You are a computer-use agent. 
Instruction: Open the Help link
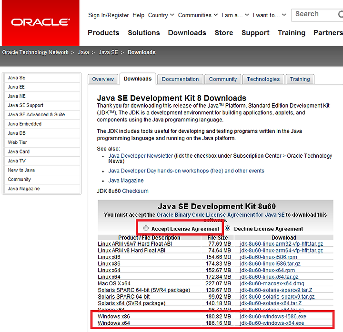[x=138, y=15]
